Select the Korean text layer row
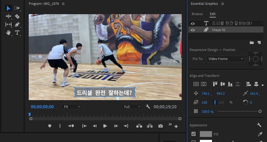Screen dimensions: 267x142 226,24
